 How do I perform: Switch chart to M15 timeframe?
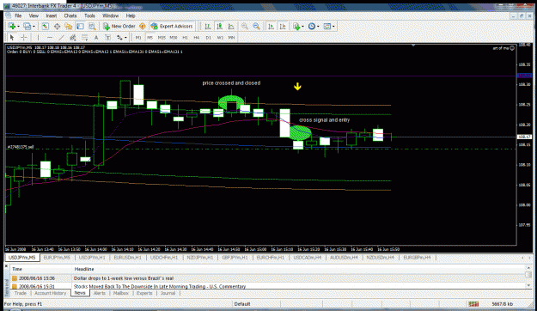click(x=162, y=38)
